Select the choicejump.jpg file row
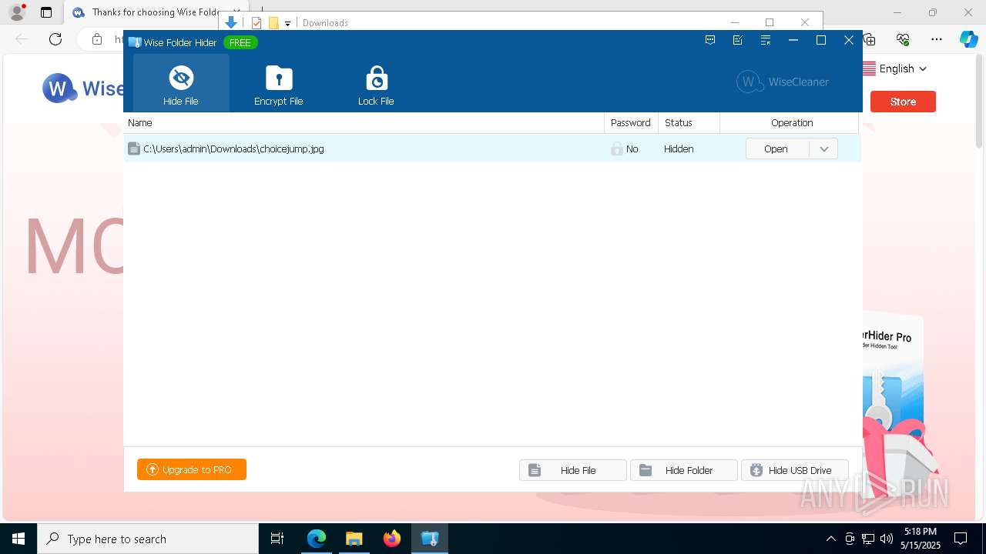Viewport: 986px width, 554px height. click(492, 149)
